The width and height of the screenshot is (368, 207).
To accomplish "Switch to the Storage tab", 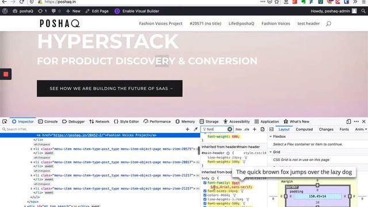I will click(209, 121).
